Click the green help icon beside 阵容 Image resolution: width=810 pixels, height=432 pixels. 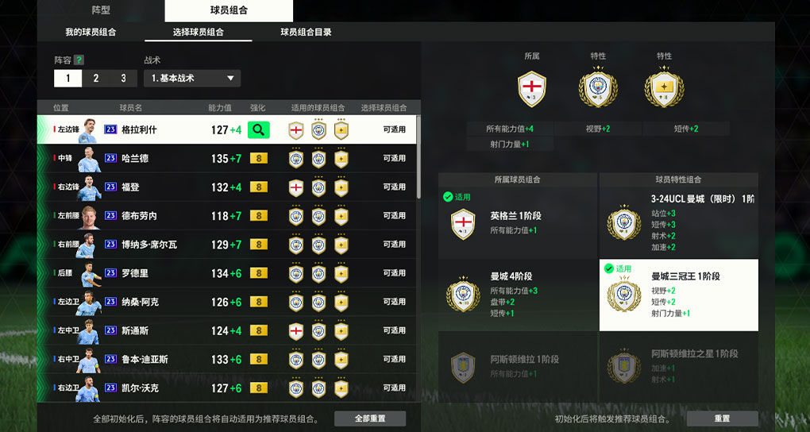click(79, 60)
